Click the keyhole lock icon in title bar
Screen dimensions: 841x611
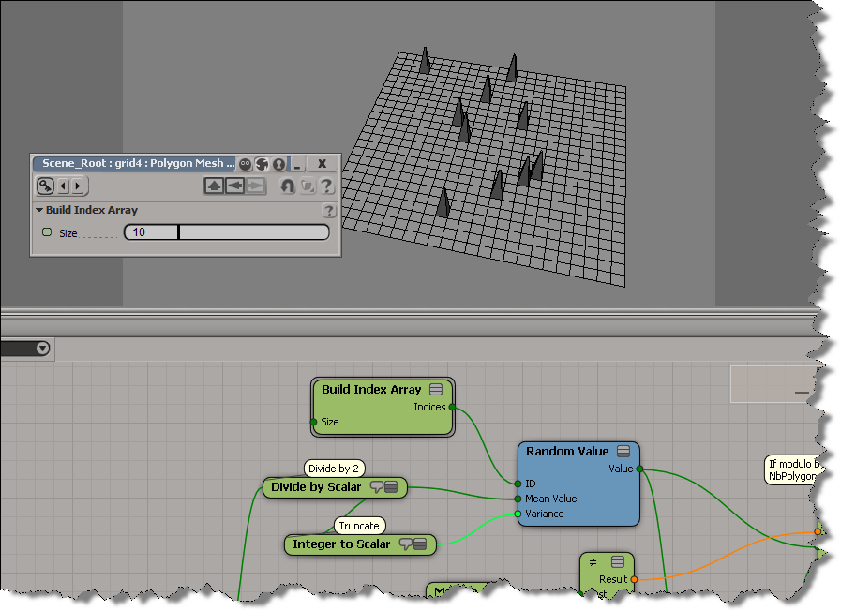(278, 163)
